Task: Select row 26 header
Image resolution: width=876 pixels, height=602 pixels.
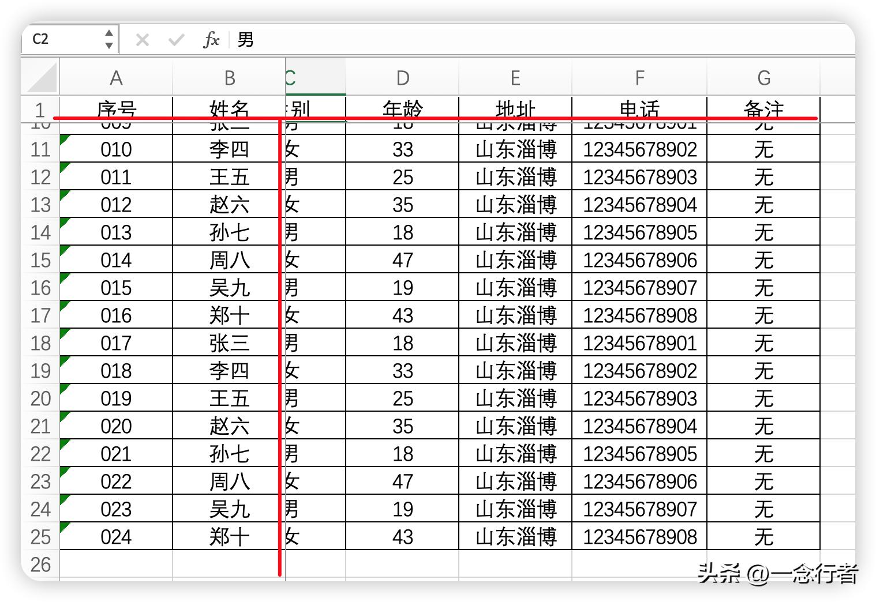Action: tap(40, 565)
